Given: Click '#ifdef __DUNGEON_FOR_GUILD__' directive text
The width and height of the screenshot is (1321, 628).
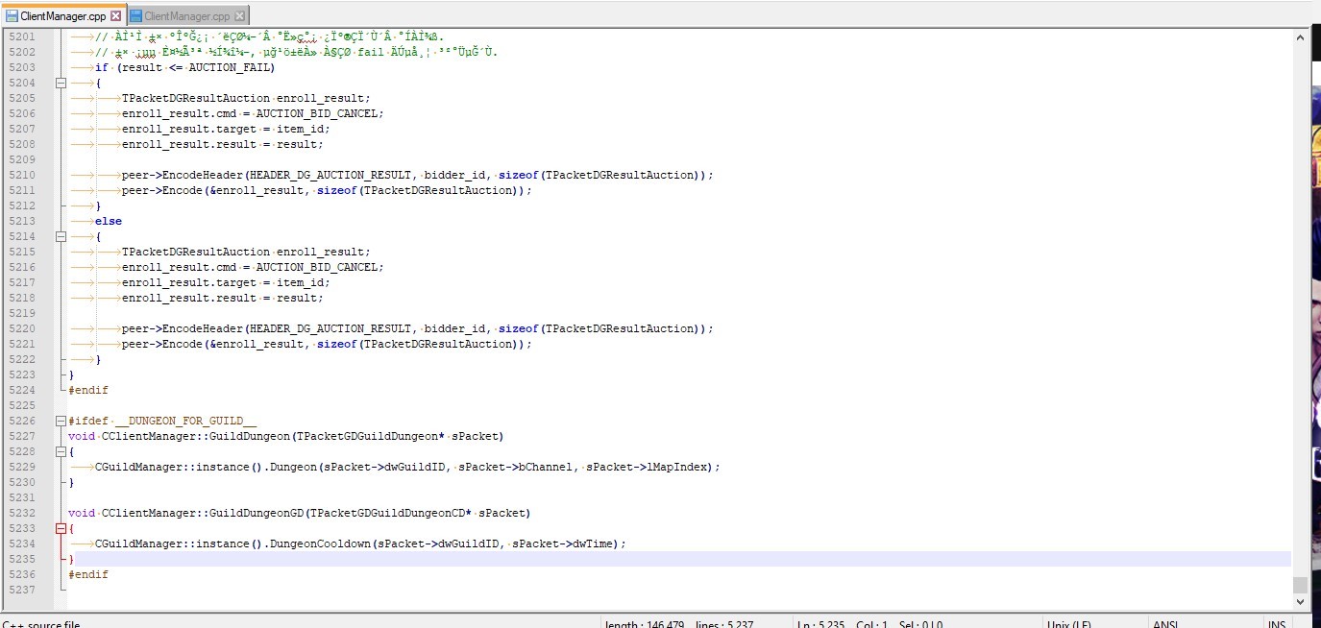Looking at the screenshot, I should (x=162, y=421).
